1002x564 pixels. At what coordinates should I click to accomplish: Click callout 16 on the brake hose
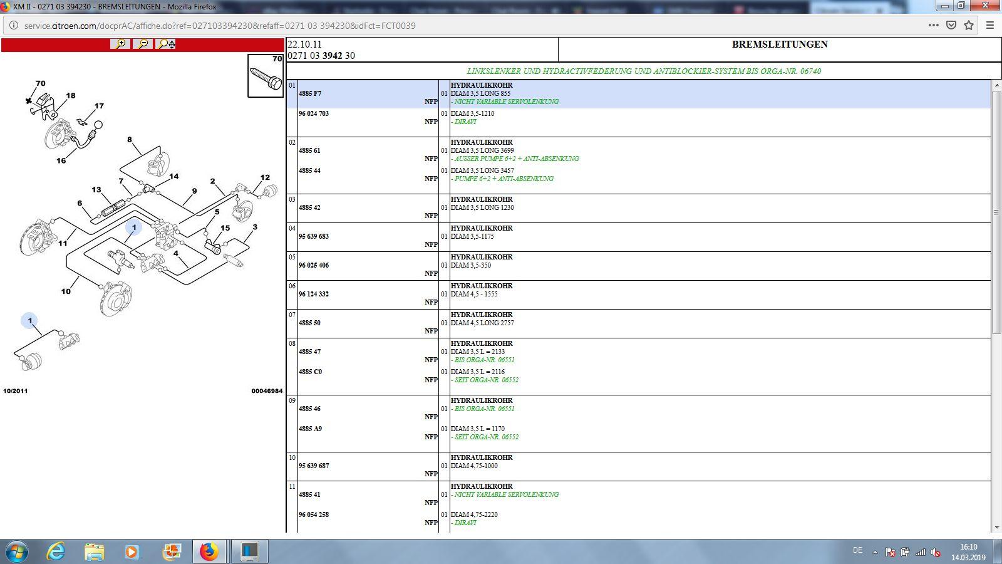tap(61, 160)
